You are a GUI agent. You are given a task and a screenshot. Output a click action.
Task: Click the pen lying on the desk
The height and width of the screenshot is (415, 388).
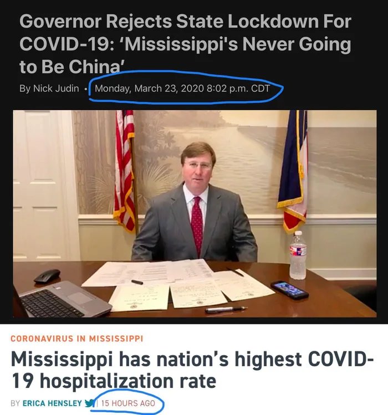(226, 309)
